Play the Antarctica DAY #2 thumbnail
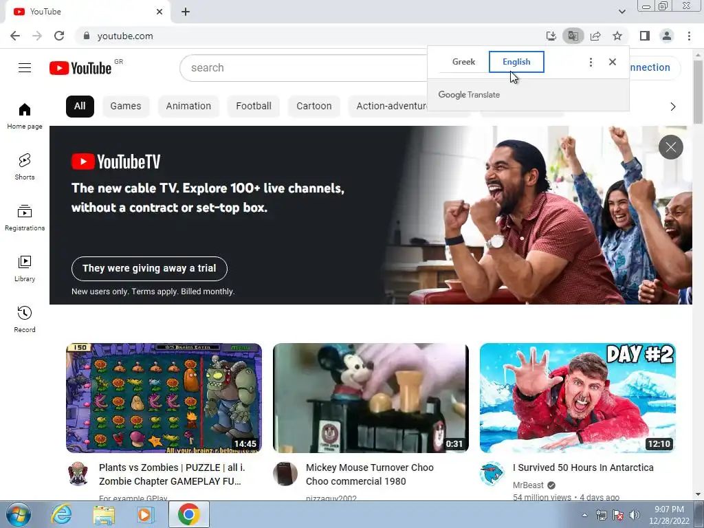The width and height of the screenshot is (704, 528). coord(577,398)
